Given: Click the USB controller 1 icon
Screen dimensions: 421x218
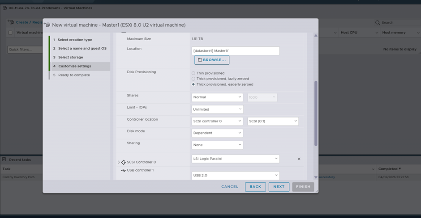Looking at the screenshot, I should point(124,170).
